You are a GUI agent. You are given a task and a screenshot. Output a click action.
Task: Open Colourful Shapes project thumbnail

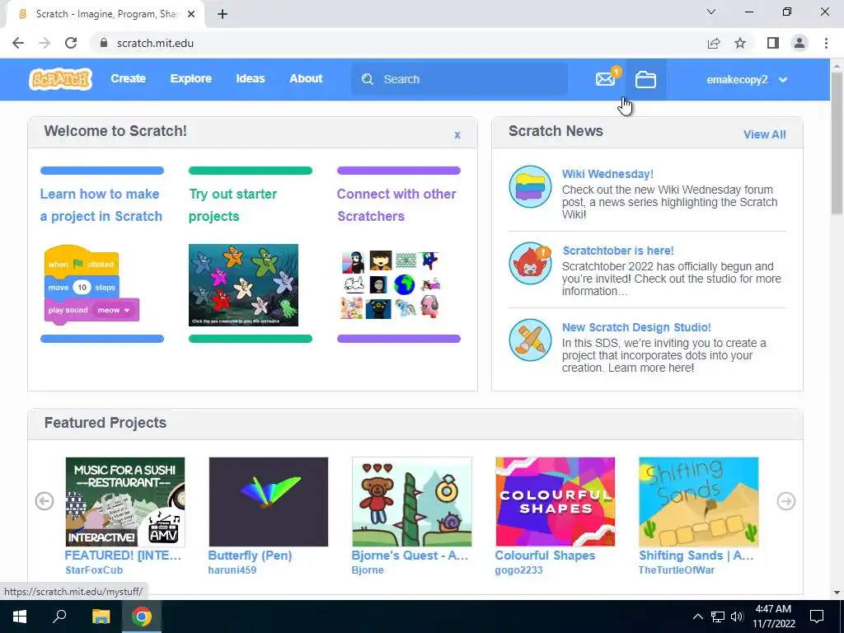pyautogui.click(x=555, y=502)
